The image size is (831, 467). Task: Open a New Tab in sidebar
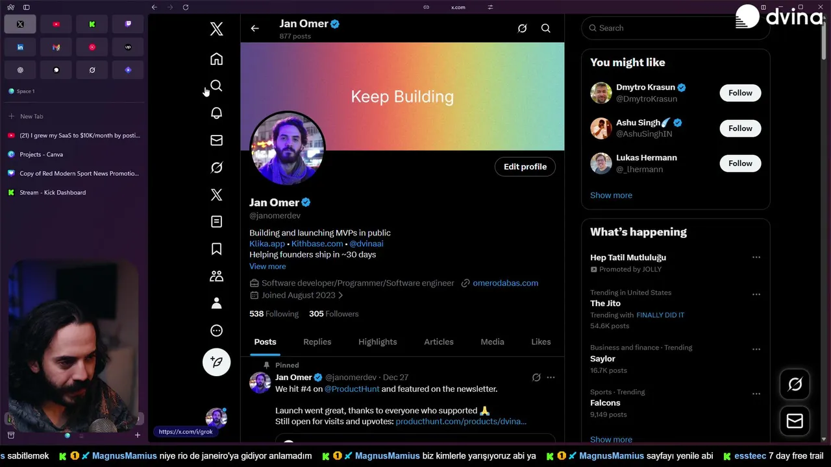coord(74,116)
